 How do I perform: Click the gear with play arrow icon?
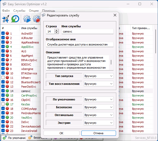pos(27,19)
